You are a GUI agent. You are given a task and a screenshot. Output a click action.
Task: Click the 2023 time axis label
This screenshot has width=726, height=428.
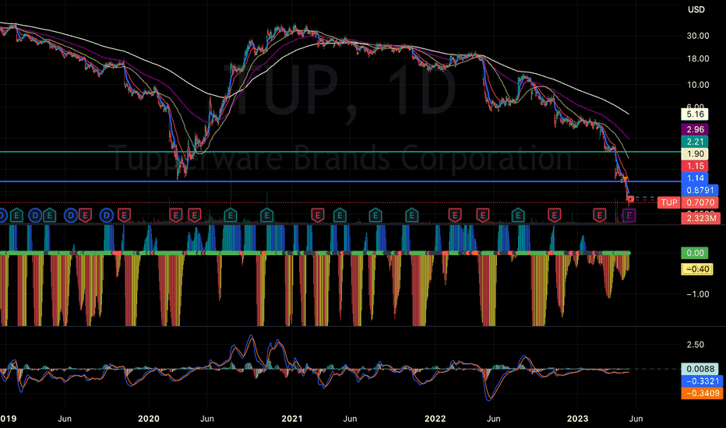[x=578, y=419]
